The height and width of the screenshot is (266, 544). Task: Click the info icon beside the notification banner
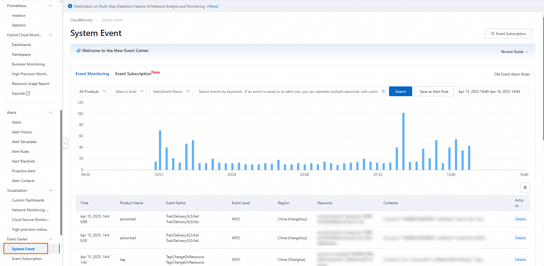tap(70, 6)
